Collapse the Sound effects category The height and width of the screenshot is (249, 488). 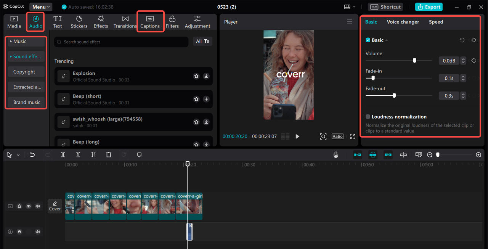pyautogui.click(x=26, y=56)
